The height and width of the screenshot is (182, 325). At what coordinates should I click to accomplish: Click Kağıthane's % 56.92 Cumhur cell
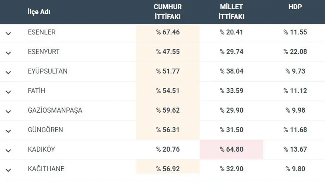168,169
